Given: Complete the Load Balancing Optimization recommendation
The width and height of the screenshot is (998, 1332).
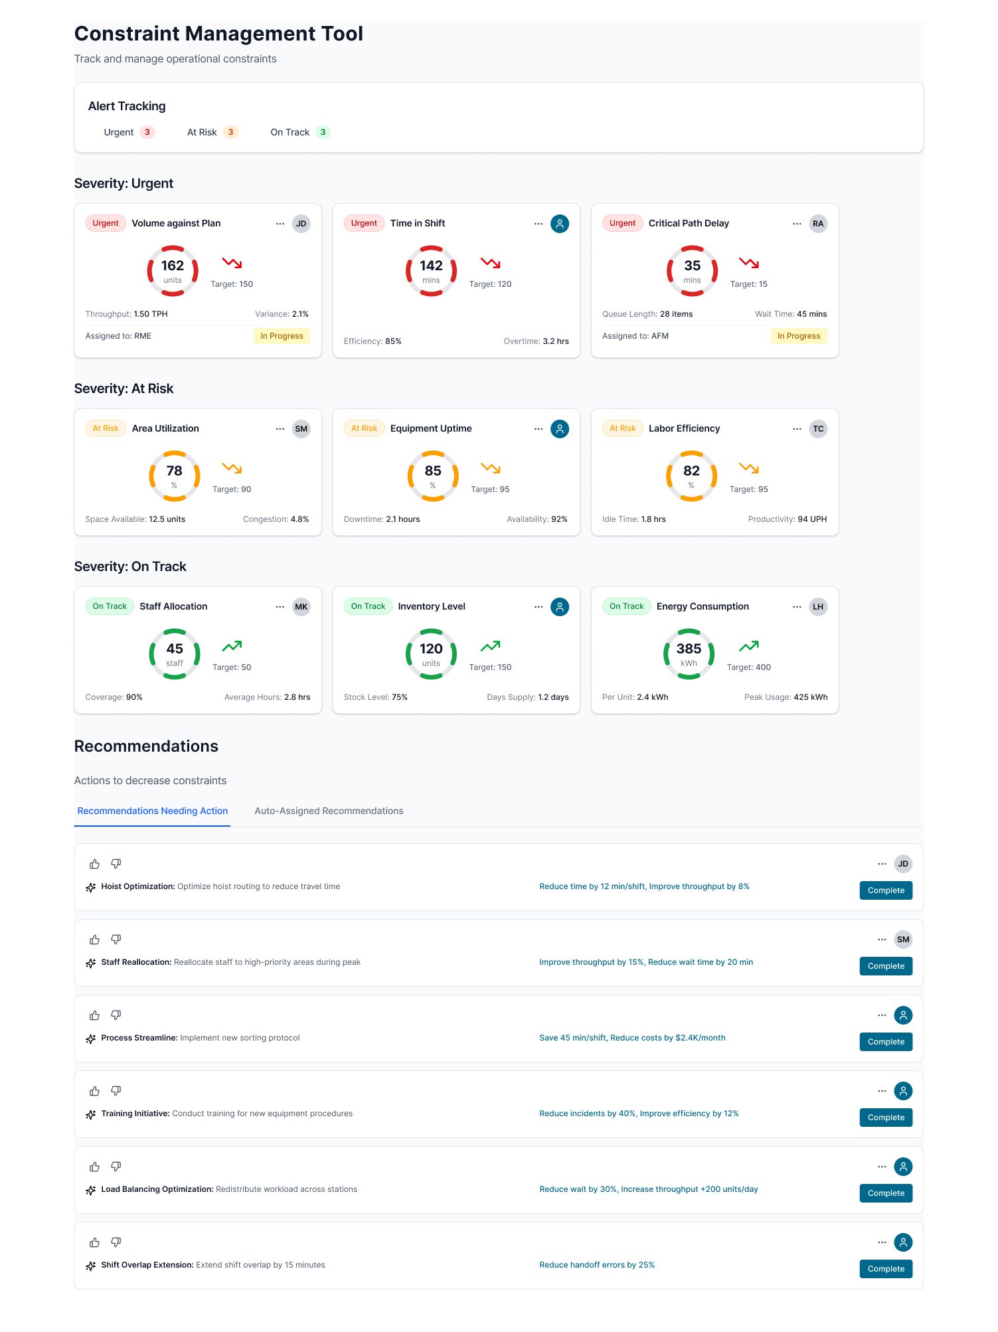Looking at the screenshot, I should pyautogui.click(x=886, y=1193).
